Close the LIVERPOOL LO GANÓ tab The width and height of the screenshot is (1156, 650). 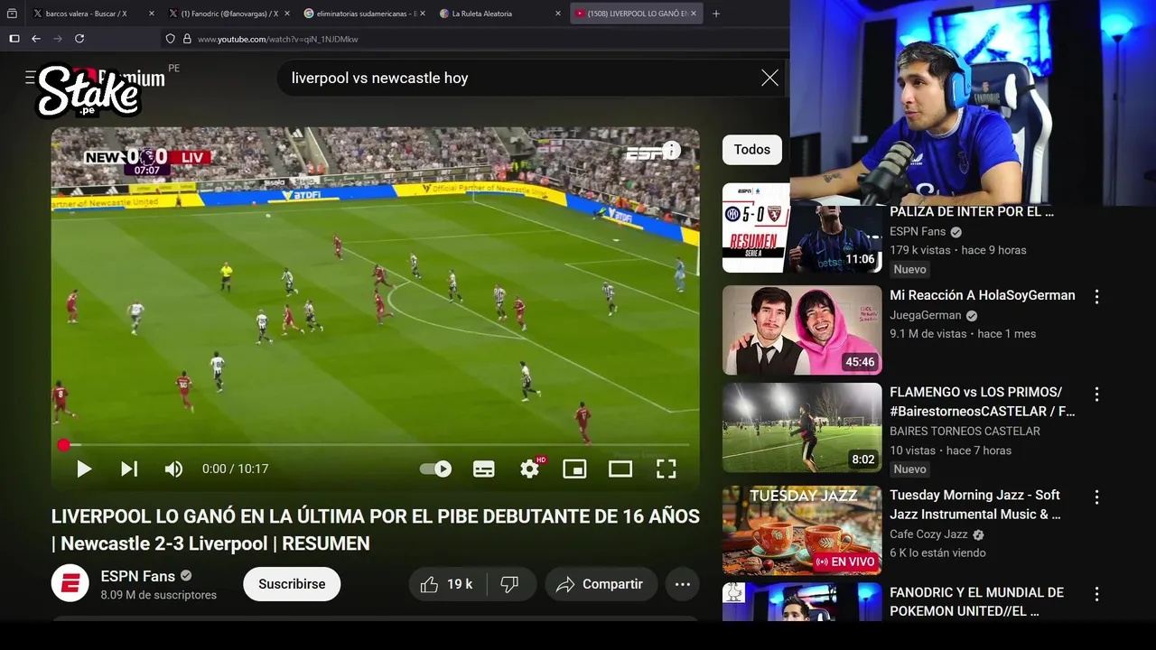click(x=694, y=14)
